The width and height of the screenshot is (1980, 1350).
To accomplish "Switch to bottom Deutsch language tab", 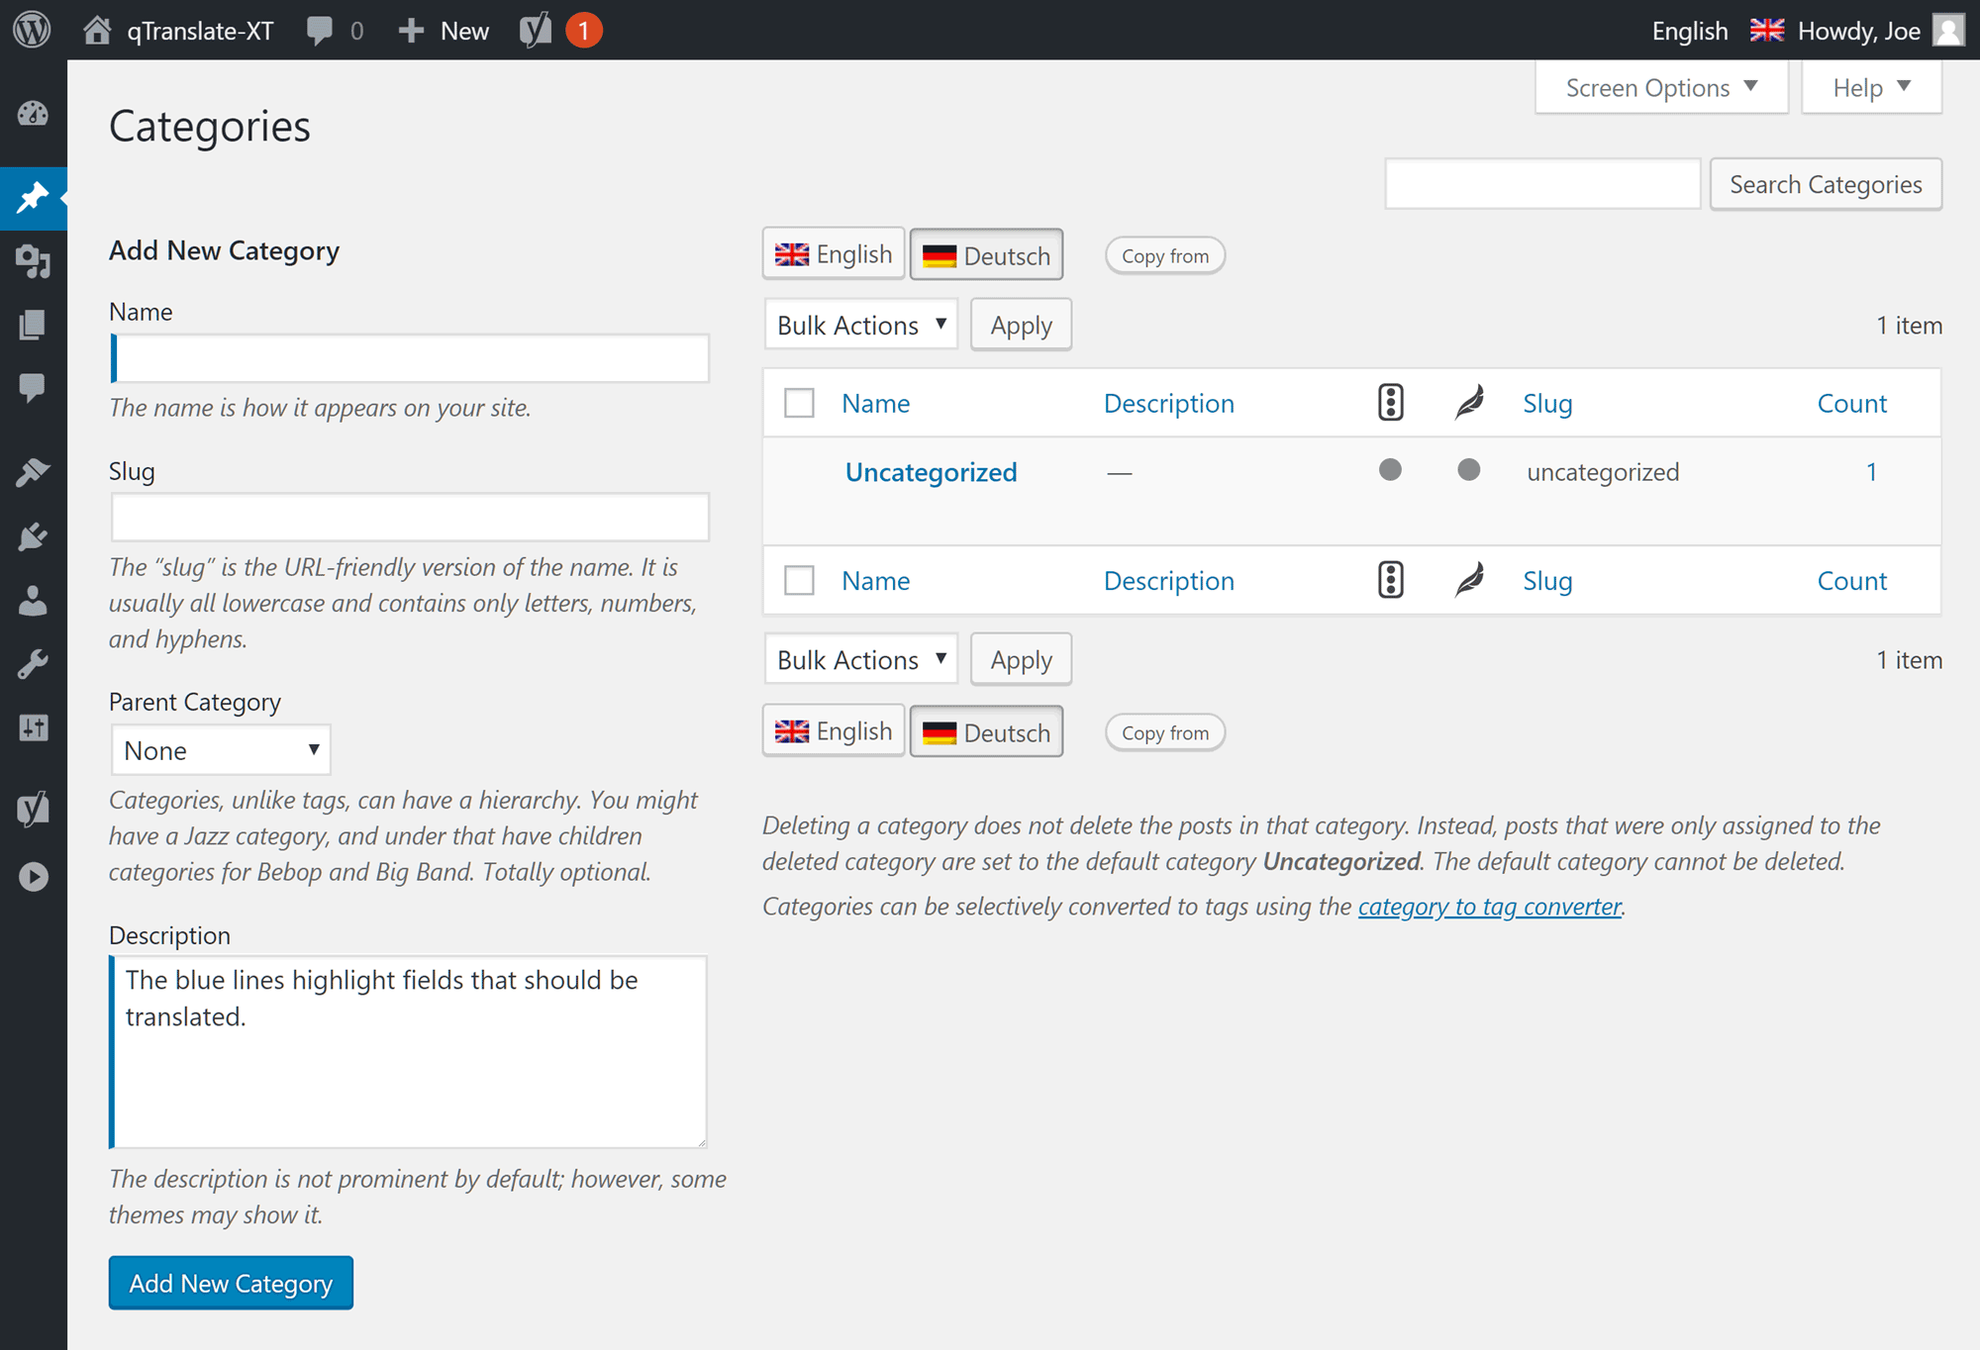I will click(986, 732).
